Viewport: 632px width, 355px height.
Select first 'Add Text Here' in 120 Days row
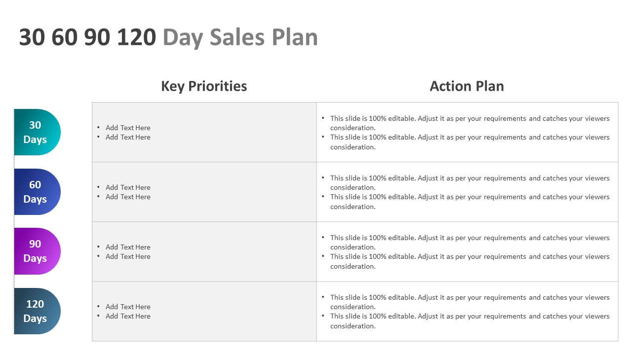click(128, 307)
